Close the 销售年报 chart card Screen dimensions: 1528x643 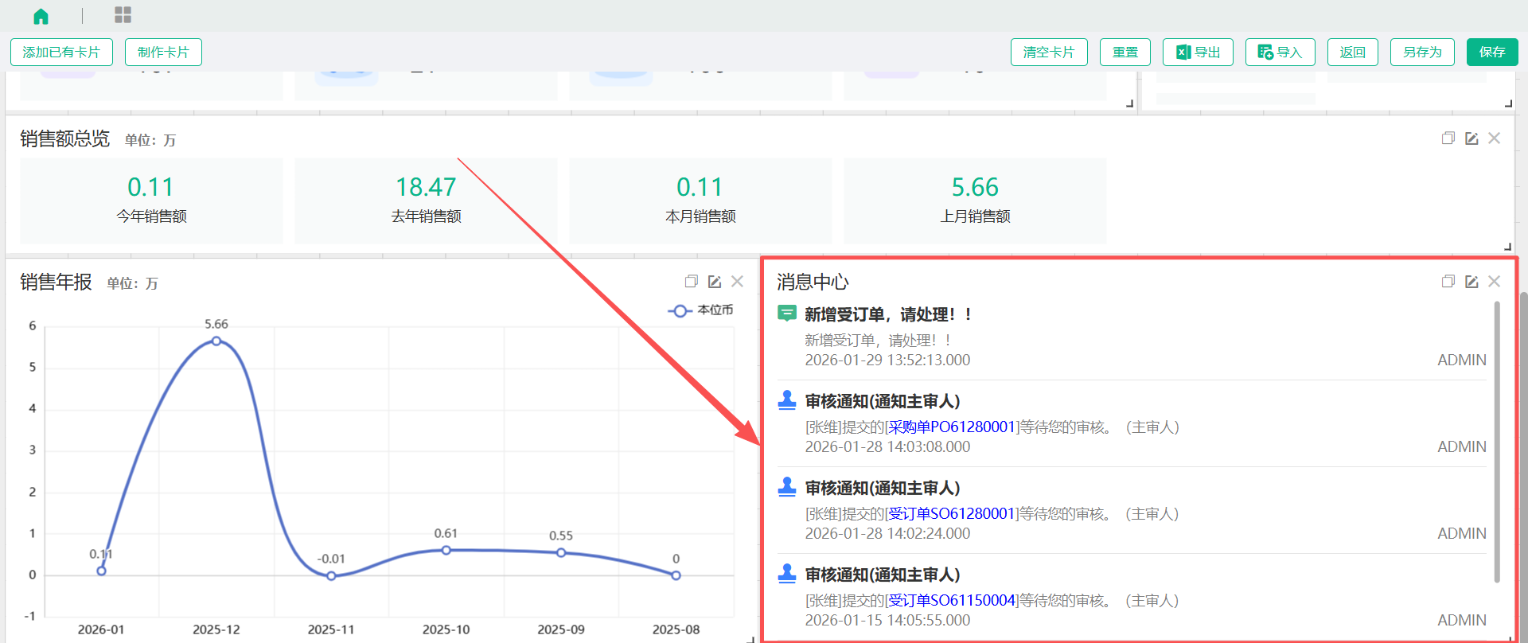tap(737, 282)
